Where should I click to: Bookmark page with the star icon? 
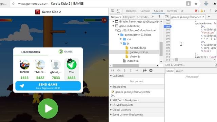196,4
